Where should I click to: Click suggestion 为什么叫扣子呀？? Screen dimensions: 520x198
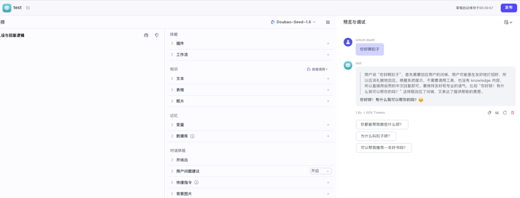point(376,136)
